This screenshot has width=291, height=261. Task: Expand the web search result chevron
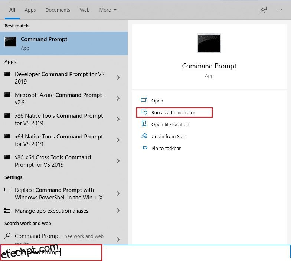[118, 239]
